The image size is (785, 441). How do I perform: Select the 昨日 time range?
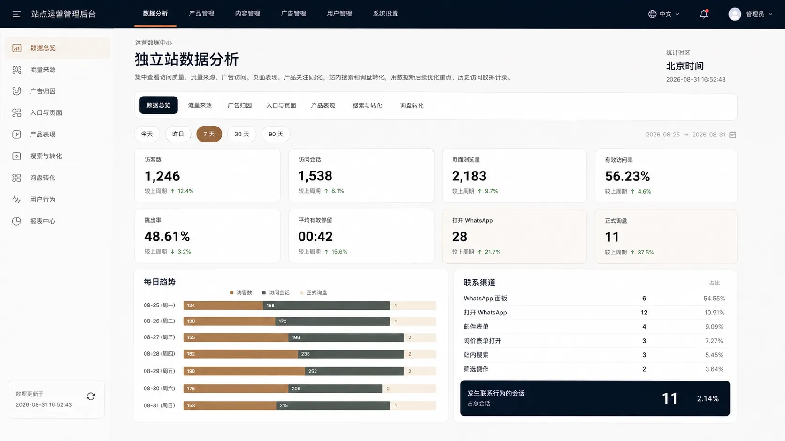[178, 134]
